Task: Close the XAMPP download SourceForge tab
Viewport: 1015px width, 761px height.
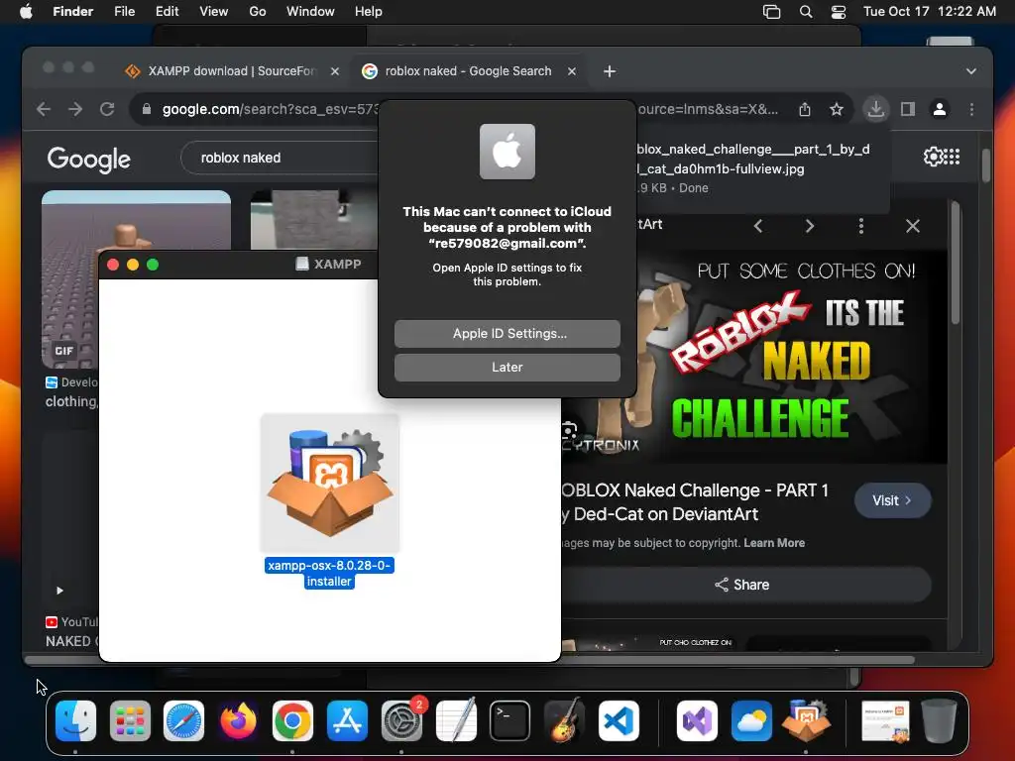Action: (335, 71)
